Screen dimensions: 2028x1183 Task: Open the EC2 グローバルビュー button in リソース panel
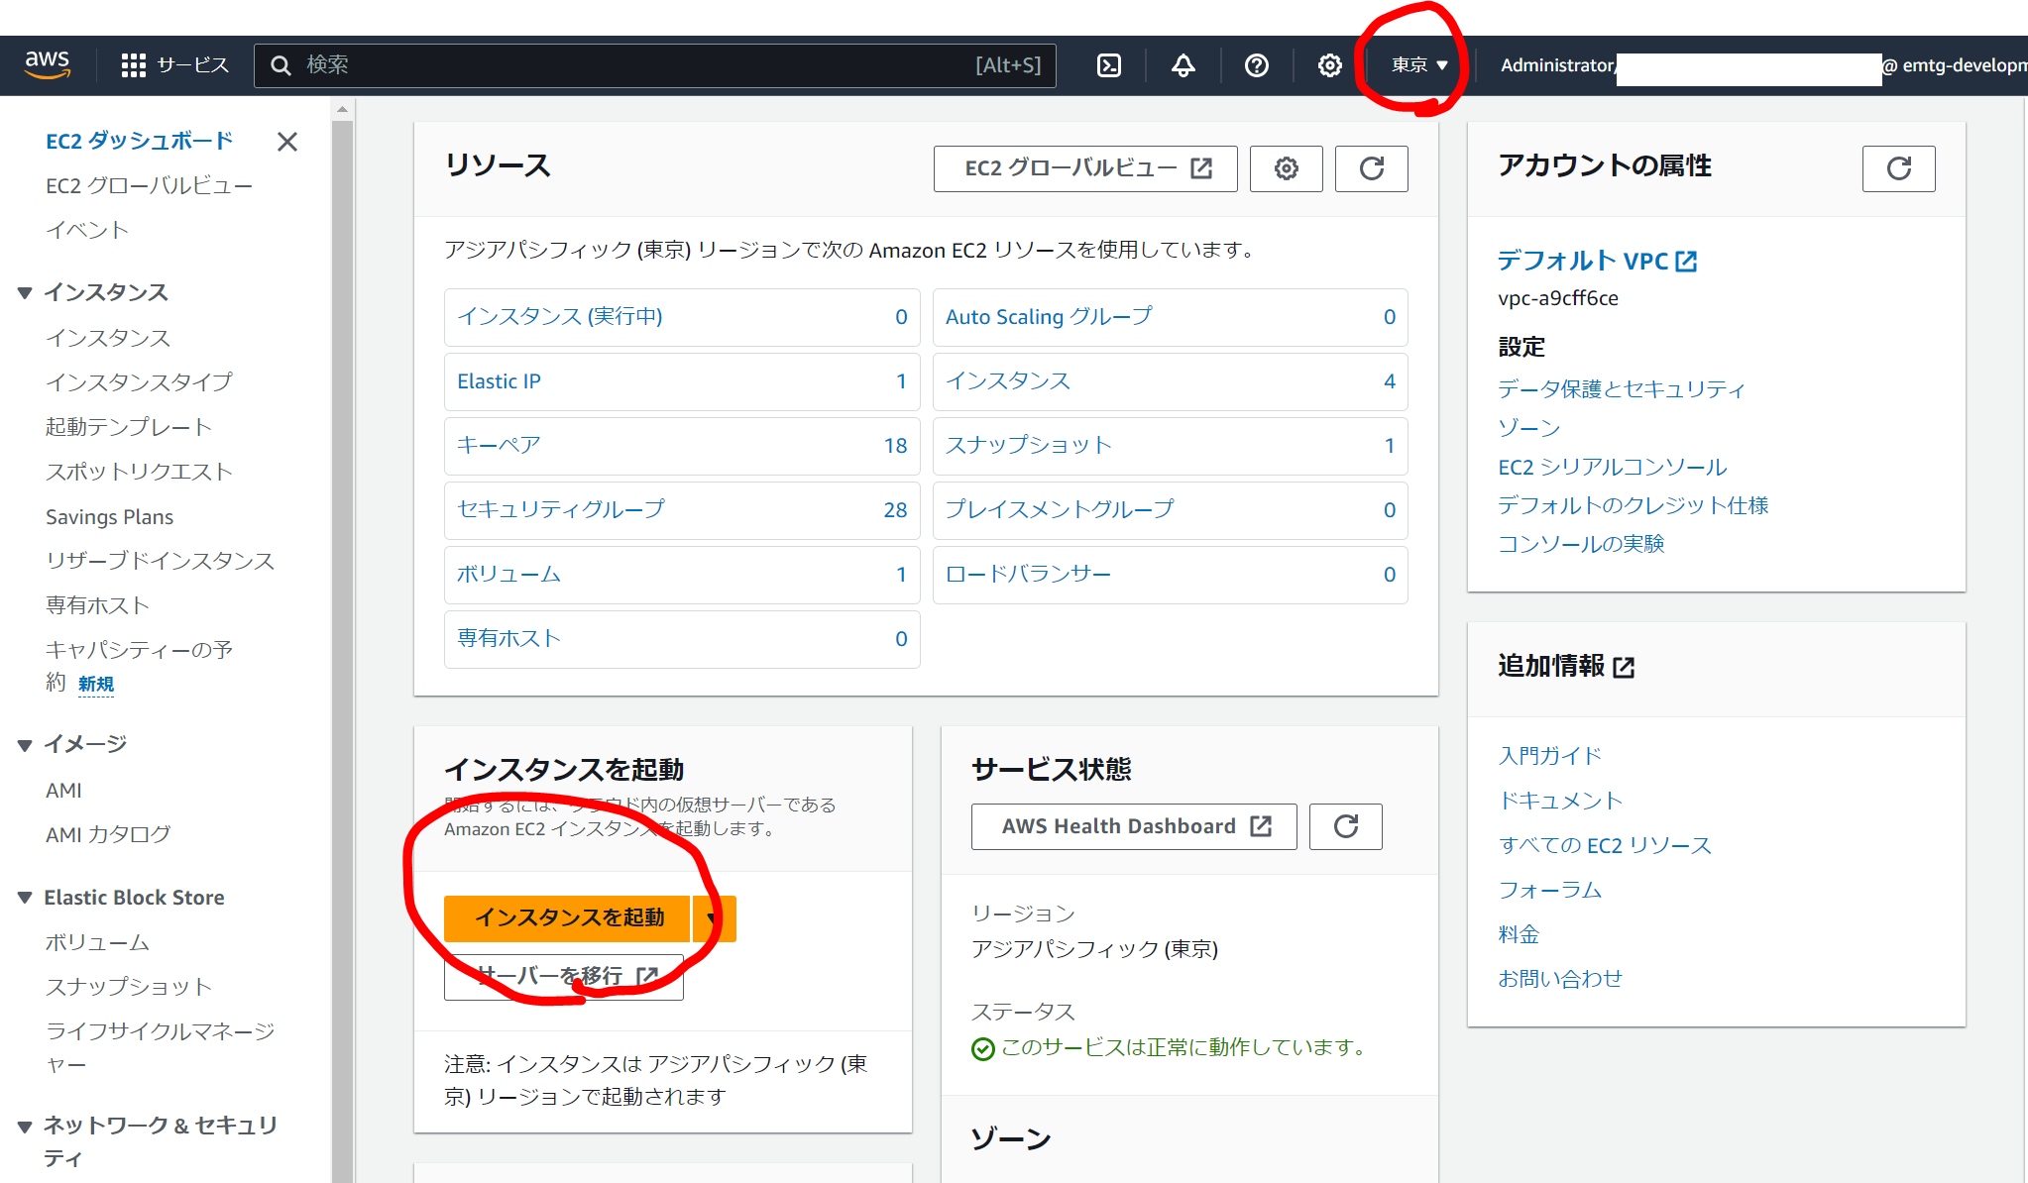pos(1085,168)
